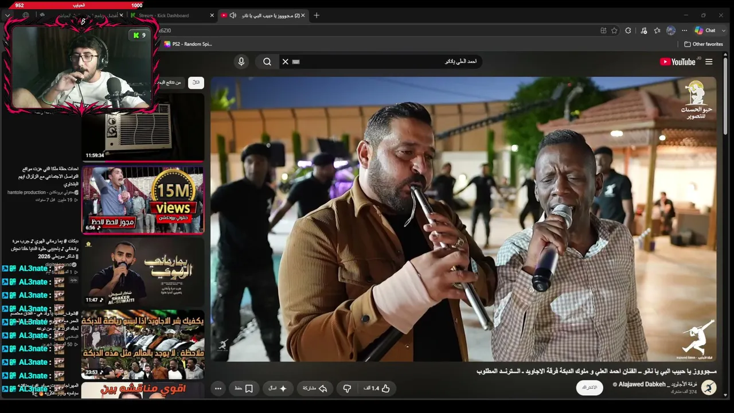Click the Kick viewer count badge on webcam
Image resolution: width=734 pixels, height=413 pixels.
click(x=139, y=36)
